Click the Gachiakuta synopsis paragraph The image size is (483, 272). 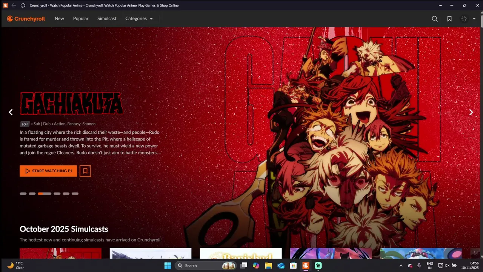[91, 142]
